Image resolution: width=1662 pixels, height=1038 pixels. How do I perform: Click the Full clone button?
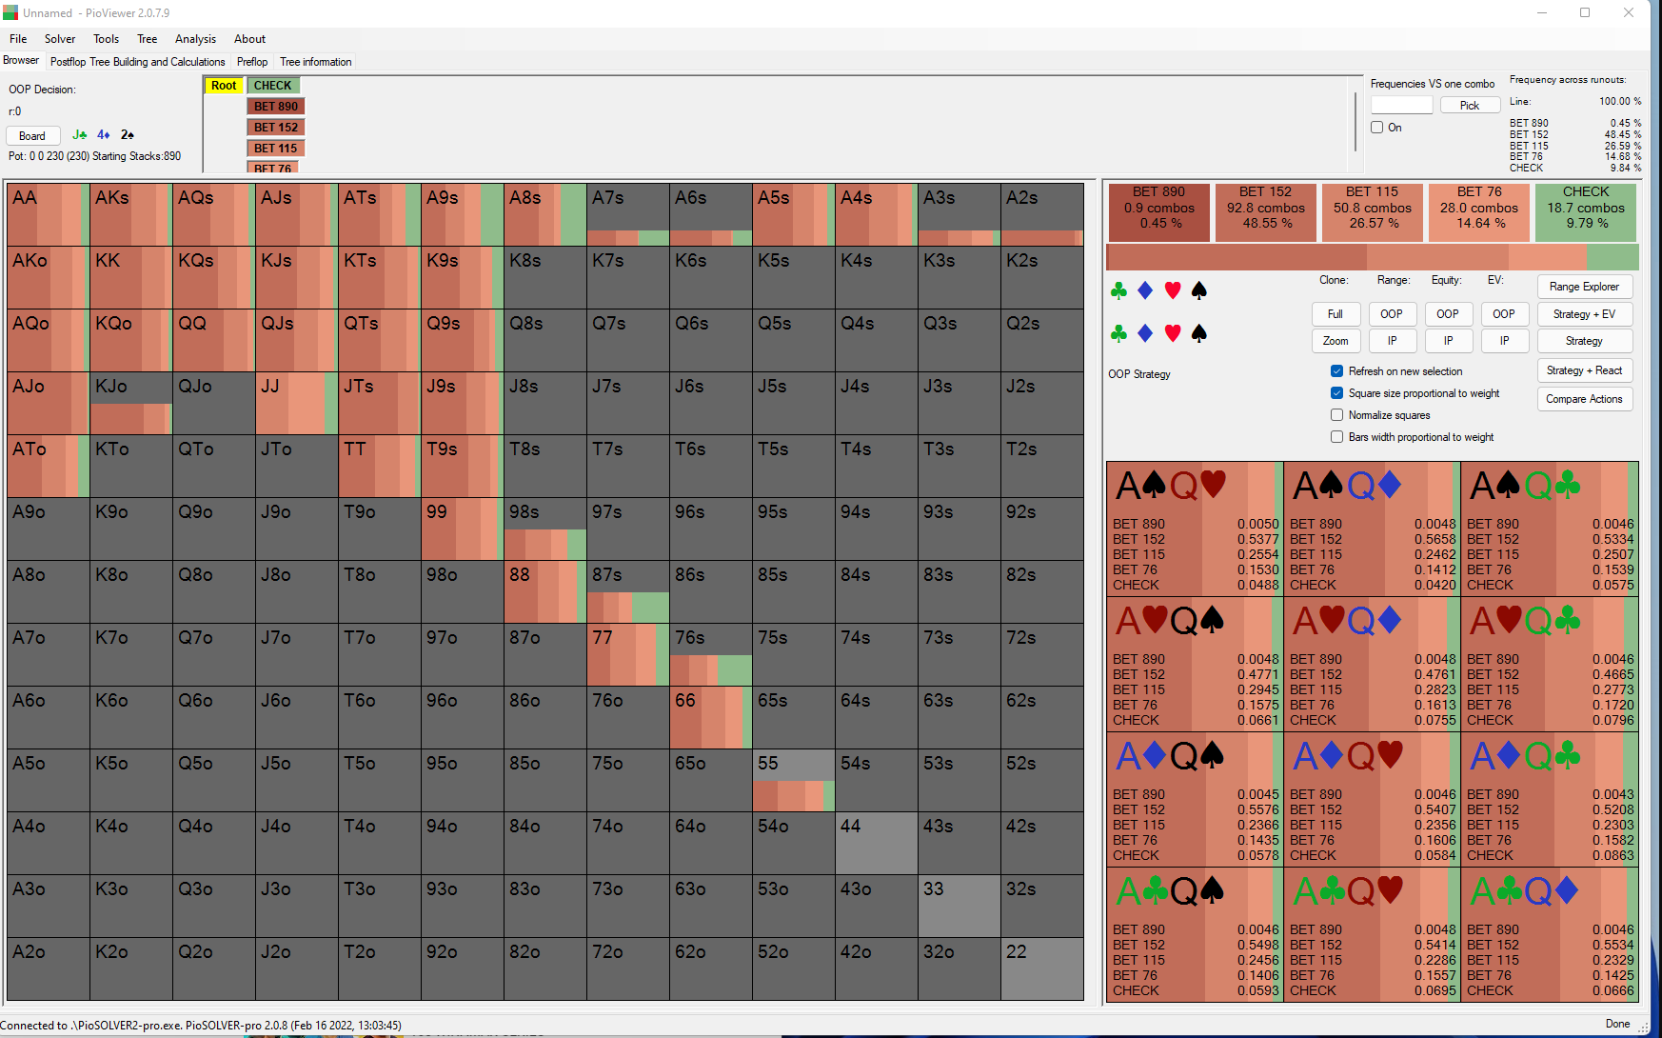[1336, 314]
